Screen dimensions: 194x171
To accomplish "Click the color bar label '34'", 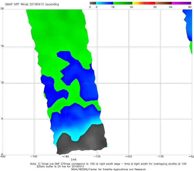I will tap(131, 7).
